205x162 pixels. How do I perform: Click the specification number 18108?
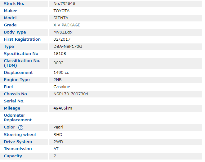point(60,54)
